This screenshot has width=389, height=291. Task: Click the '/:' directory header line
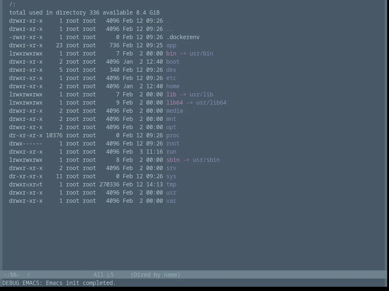click(12, 5)
